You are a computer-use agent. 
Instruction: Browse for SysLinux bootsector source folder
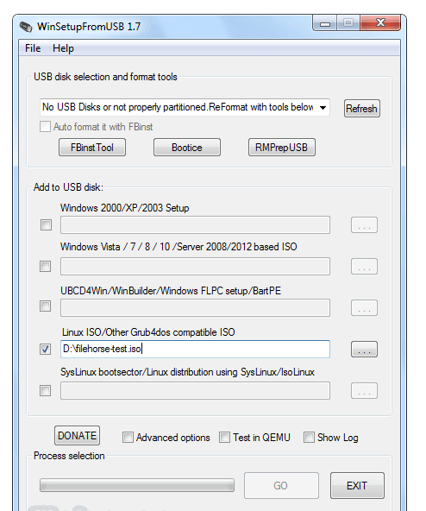coord(364,390)
